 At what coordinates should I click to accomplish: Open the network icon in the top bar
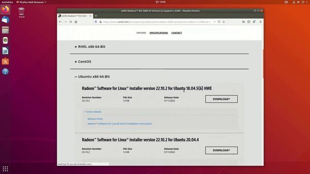(x=294, y=2)
